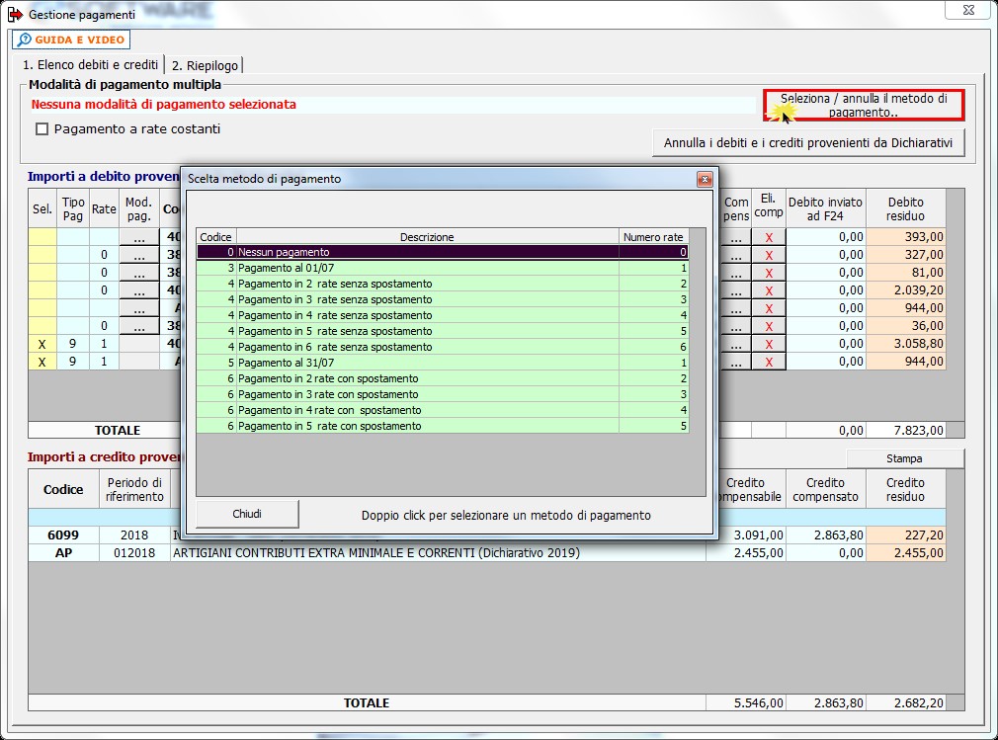Select Pagamento al 01/07 row
Screen dimensions: 998x740
[x=443, y=268]
